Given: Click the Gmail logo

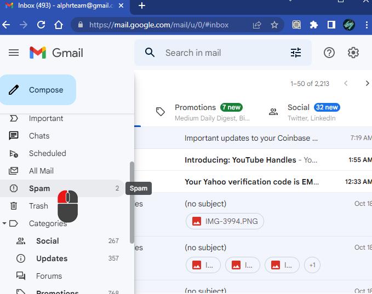Looking at the screenshot, I should [56, 53].
